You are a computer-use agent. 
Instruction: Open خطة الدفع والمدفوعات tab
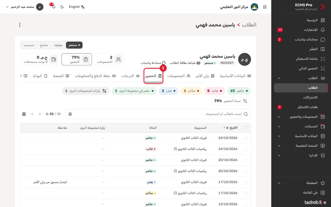(95, 76)
